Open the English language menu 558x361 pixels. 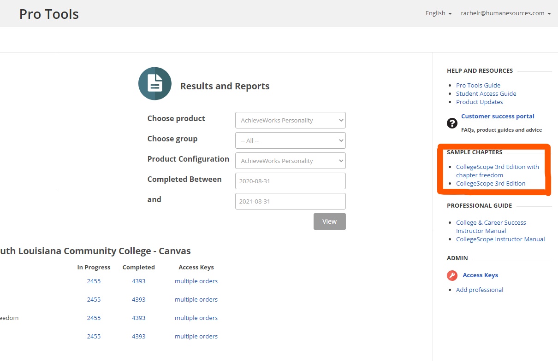click(x=438, y=13)
